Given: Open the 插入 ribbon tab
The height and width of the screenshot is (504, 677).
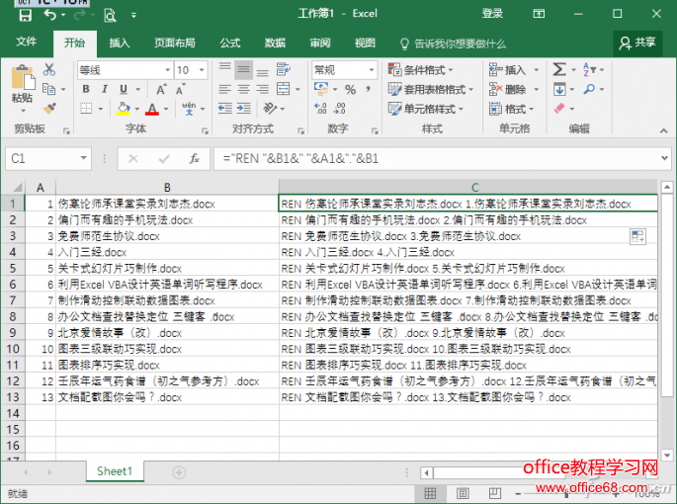Looking at the screenshot, I should [119, 43].
